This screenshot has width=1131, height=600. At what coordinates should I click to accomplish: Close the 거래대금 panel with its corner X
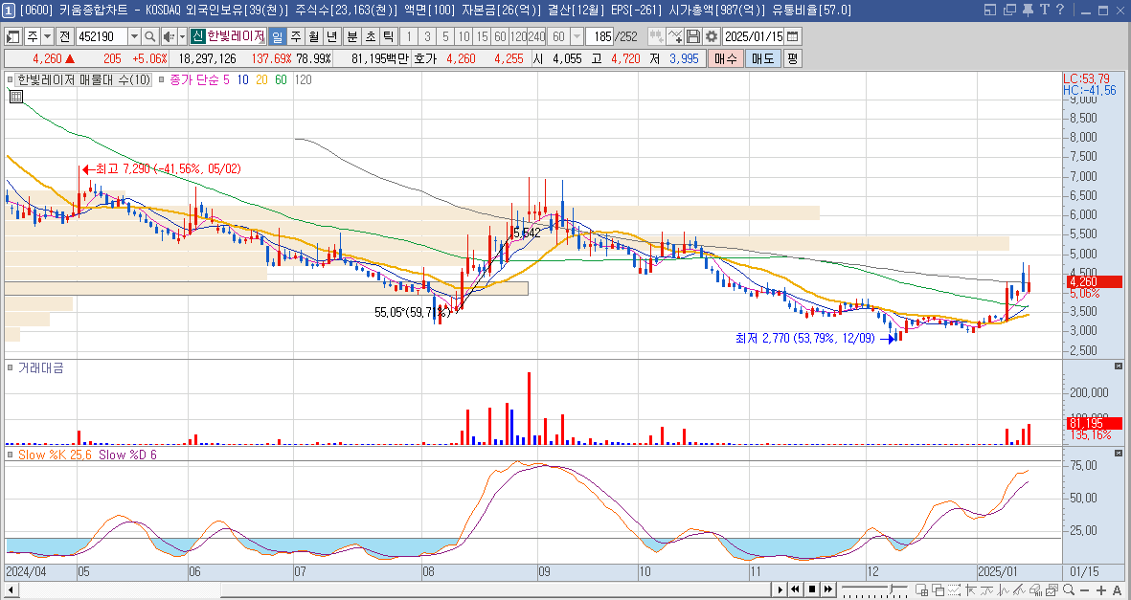[1119, 367]
